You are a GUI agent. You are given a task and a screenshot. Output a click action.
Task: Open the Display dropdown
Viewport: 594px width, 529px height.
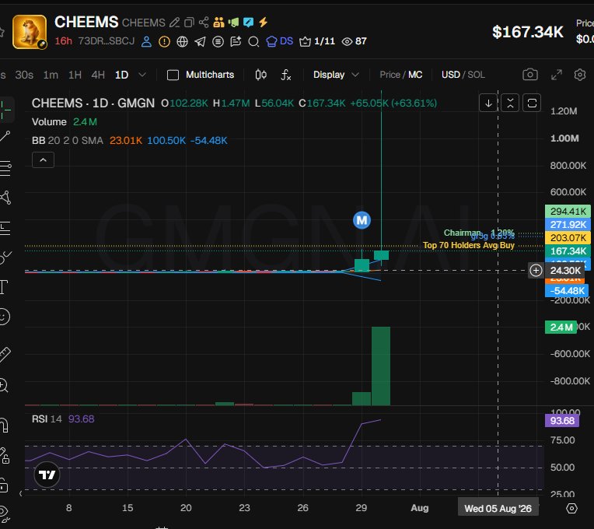tap(336, 75)
